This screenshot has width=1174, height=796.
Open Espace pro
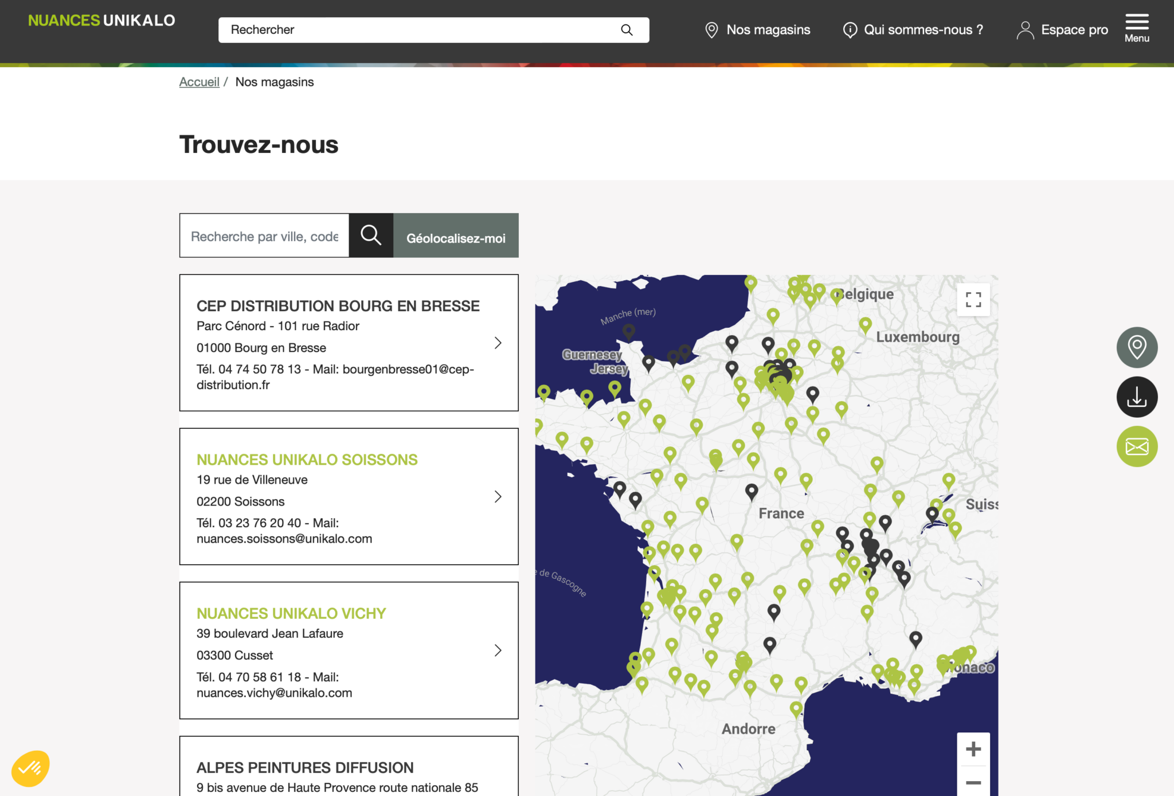tap(1074, 30)
